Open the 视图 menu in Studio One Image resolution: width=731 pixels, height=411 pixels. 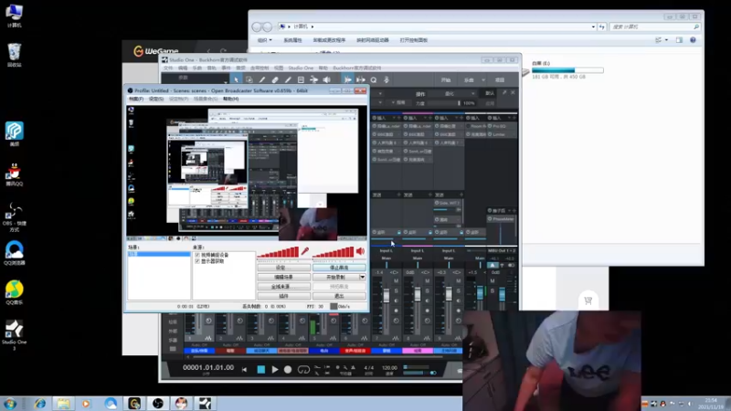click(x=279, y=68)
